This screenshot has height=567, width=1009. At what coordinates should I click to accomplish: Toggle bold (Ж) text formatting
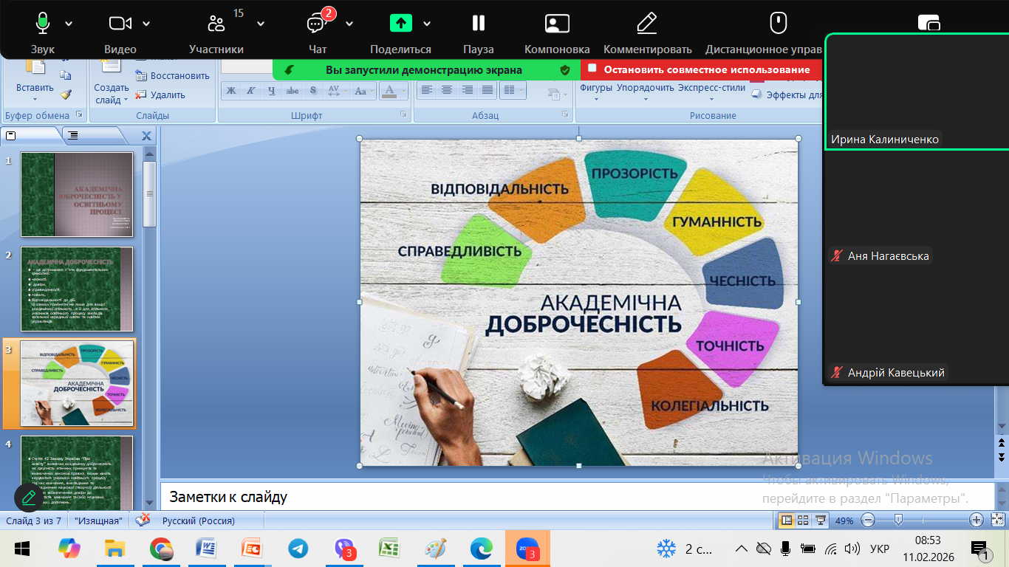pos(231,91)
